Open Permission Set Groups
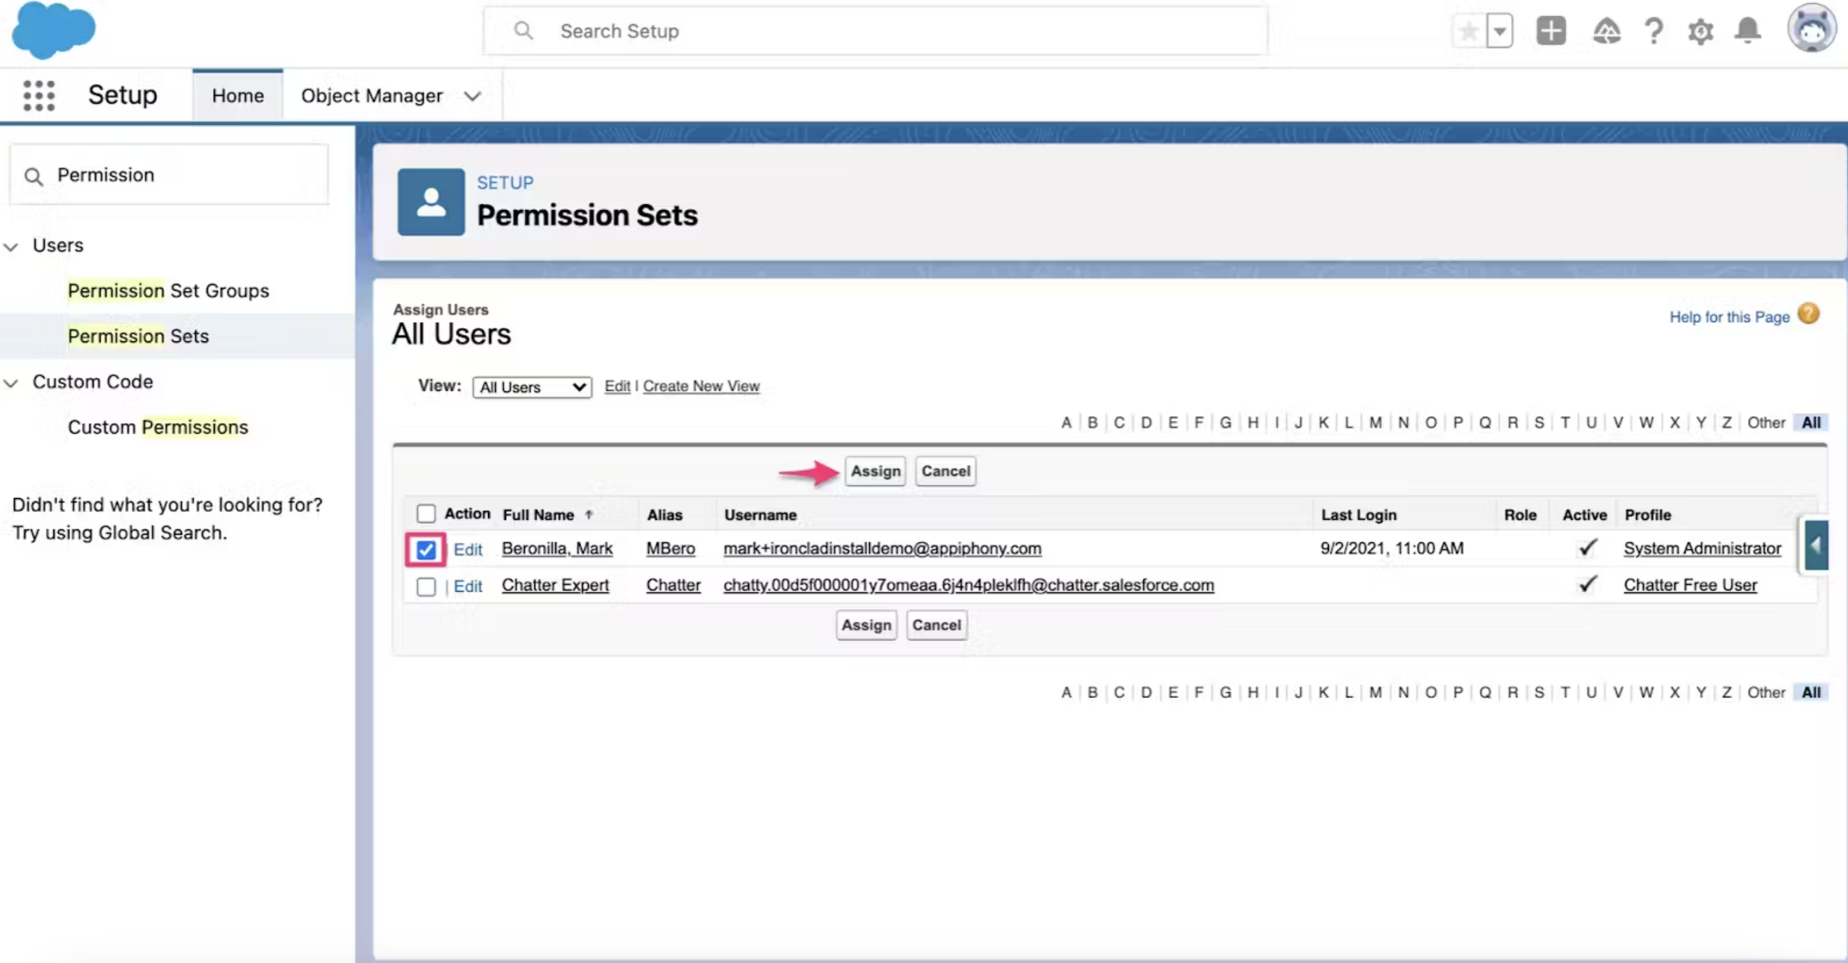Image resolution: width=1848 pixels, height=963 pixels. coord(169,291)
